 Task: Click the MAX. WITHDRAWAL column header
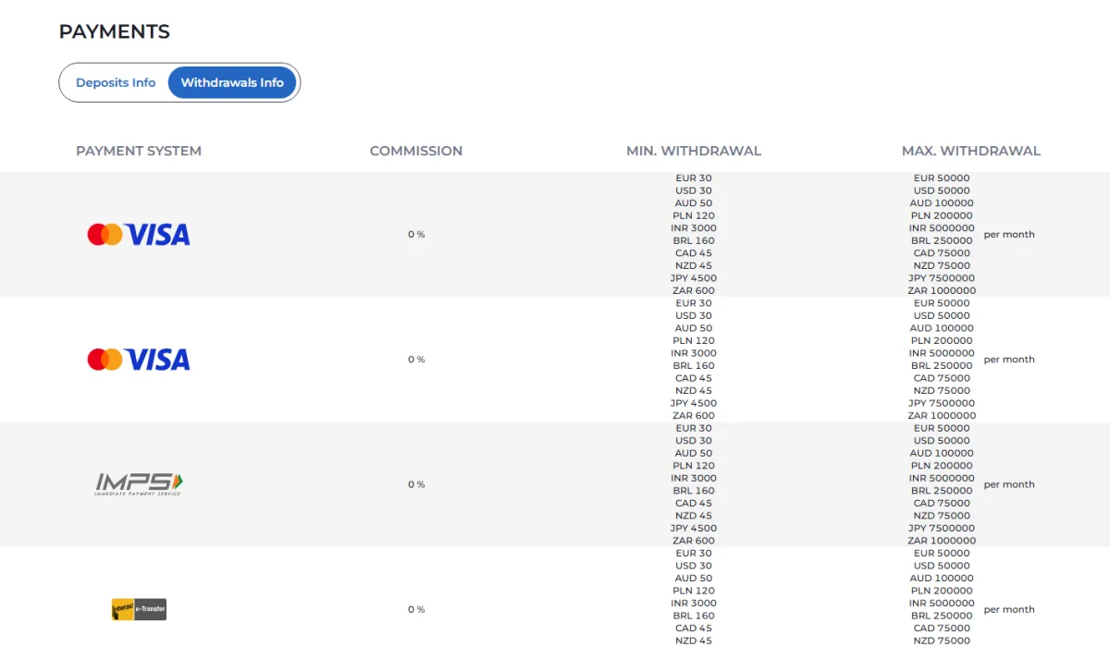point(971,151)
